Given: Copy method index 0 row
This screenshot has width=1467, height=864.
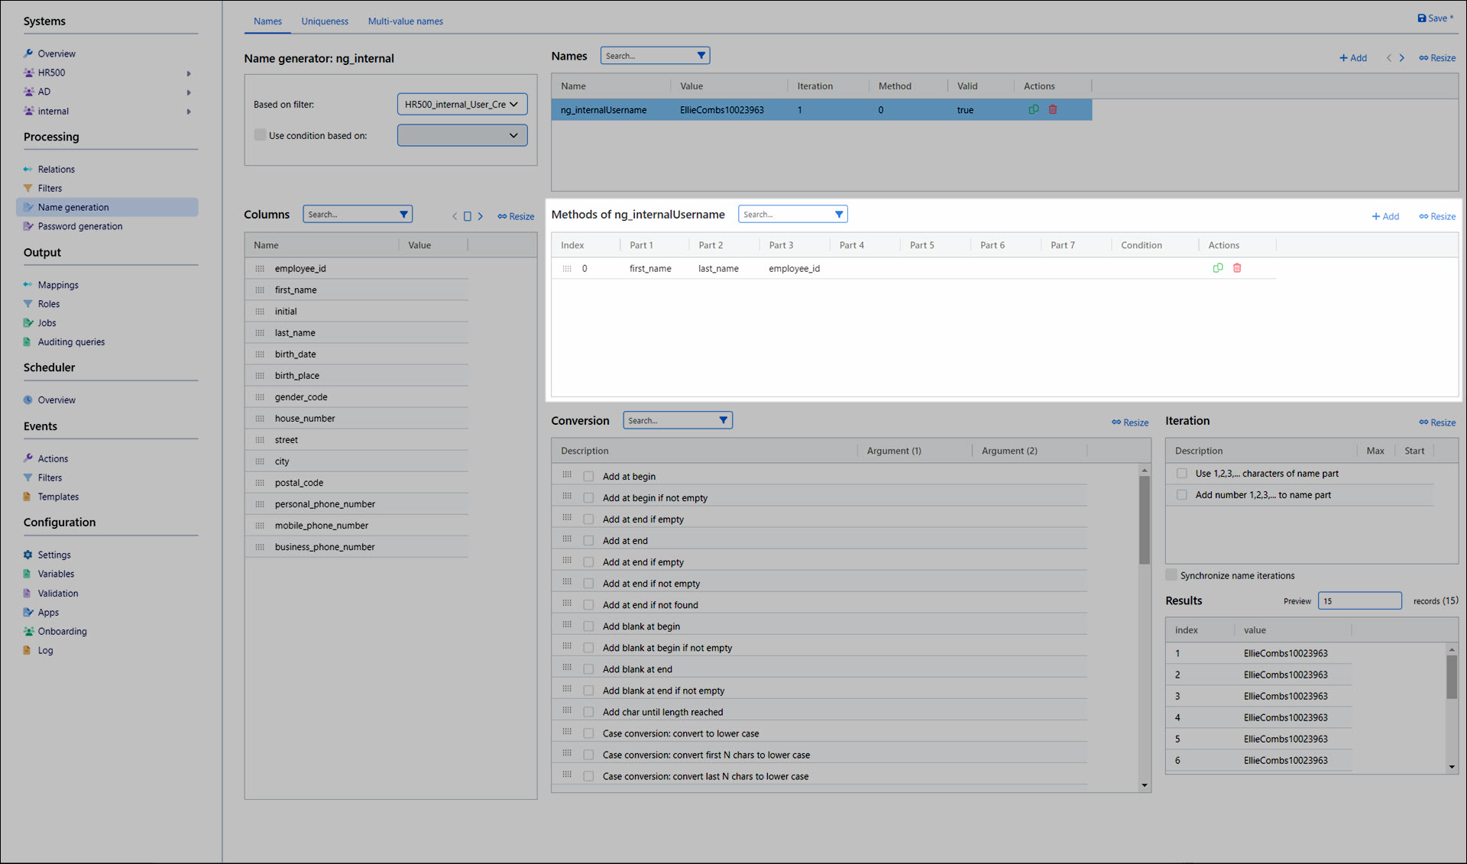Looking at the screenshot, I should pyautogui.click(x=1218, y=268).
